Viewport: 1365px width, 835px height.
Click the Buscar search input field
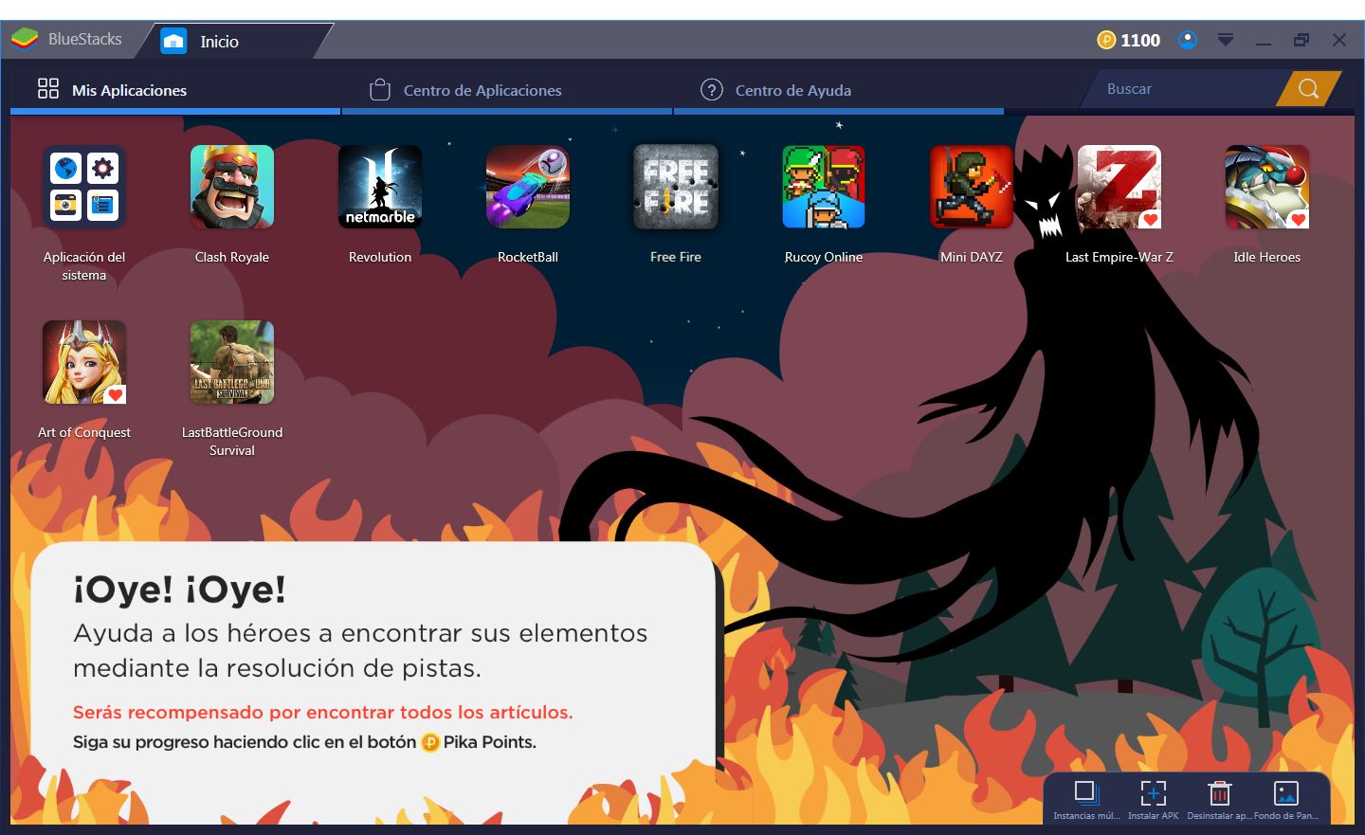(x=1185, y=89)
